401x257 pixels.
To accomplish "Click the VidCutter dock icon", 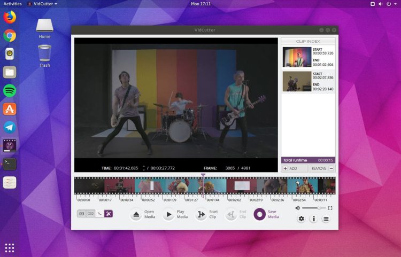I will click(10, 146).
